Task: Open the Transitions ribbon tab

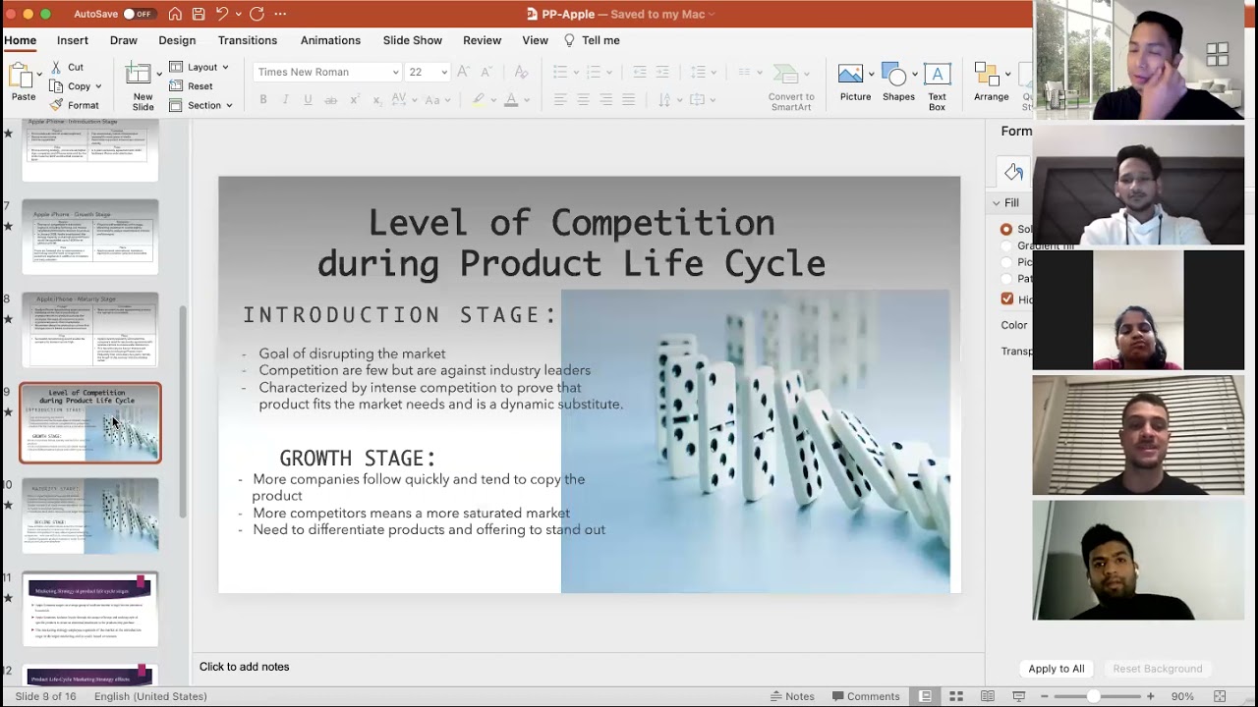Action: [248, 40]
